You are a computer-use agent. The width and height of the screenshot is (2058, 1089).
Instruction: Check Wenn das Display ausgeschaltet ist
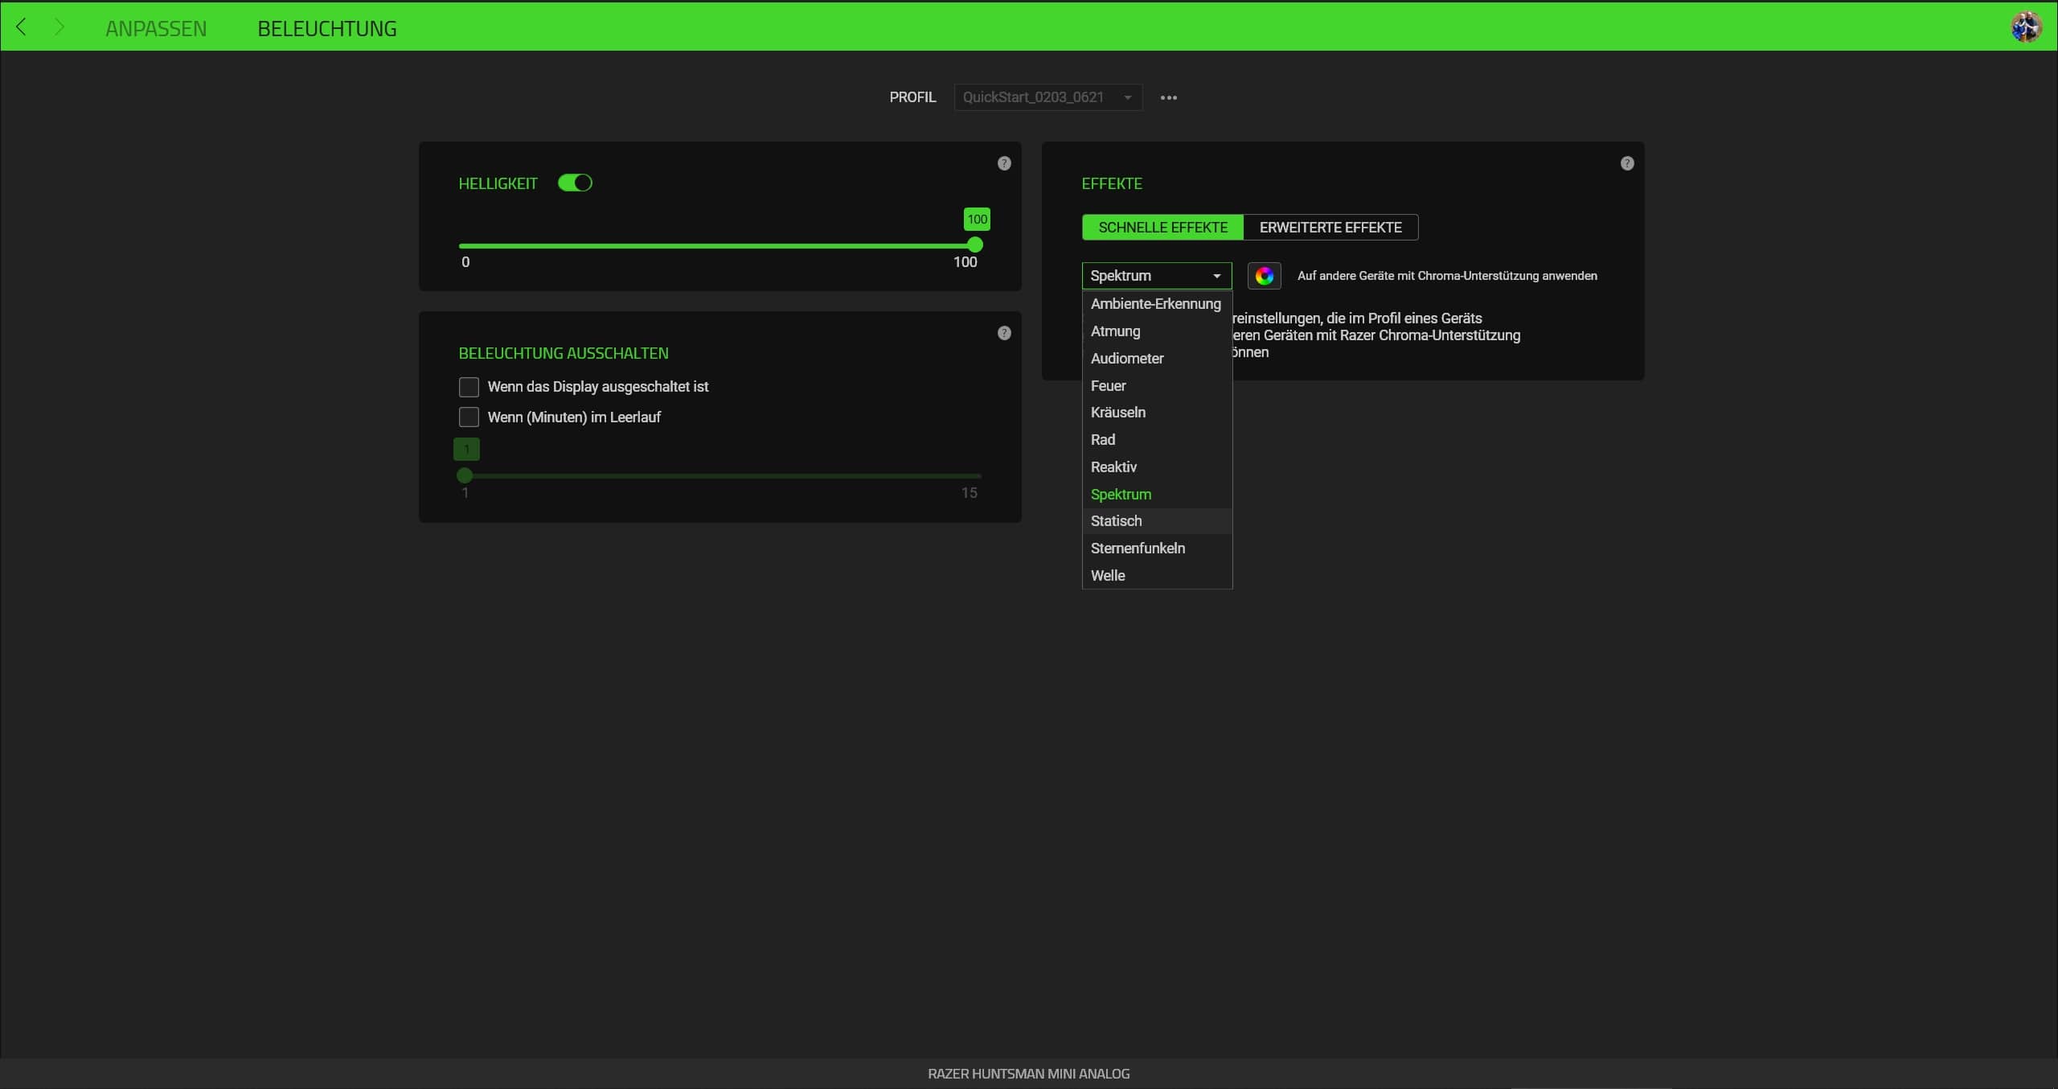click(469, 387)
